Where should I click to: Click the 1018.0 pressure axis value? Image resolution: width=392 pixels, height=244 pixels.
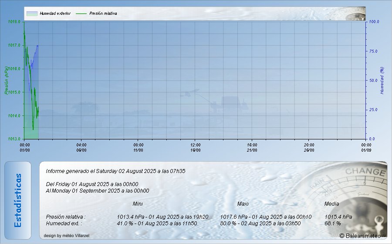pyautogui.click(x=14, y=22)
